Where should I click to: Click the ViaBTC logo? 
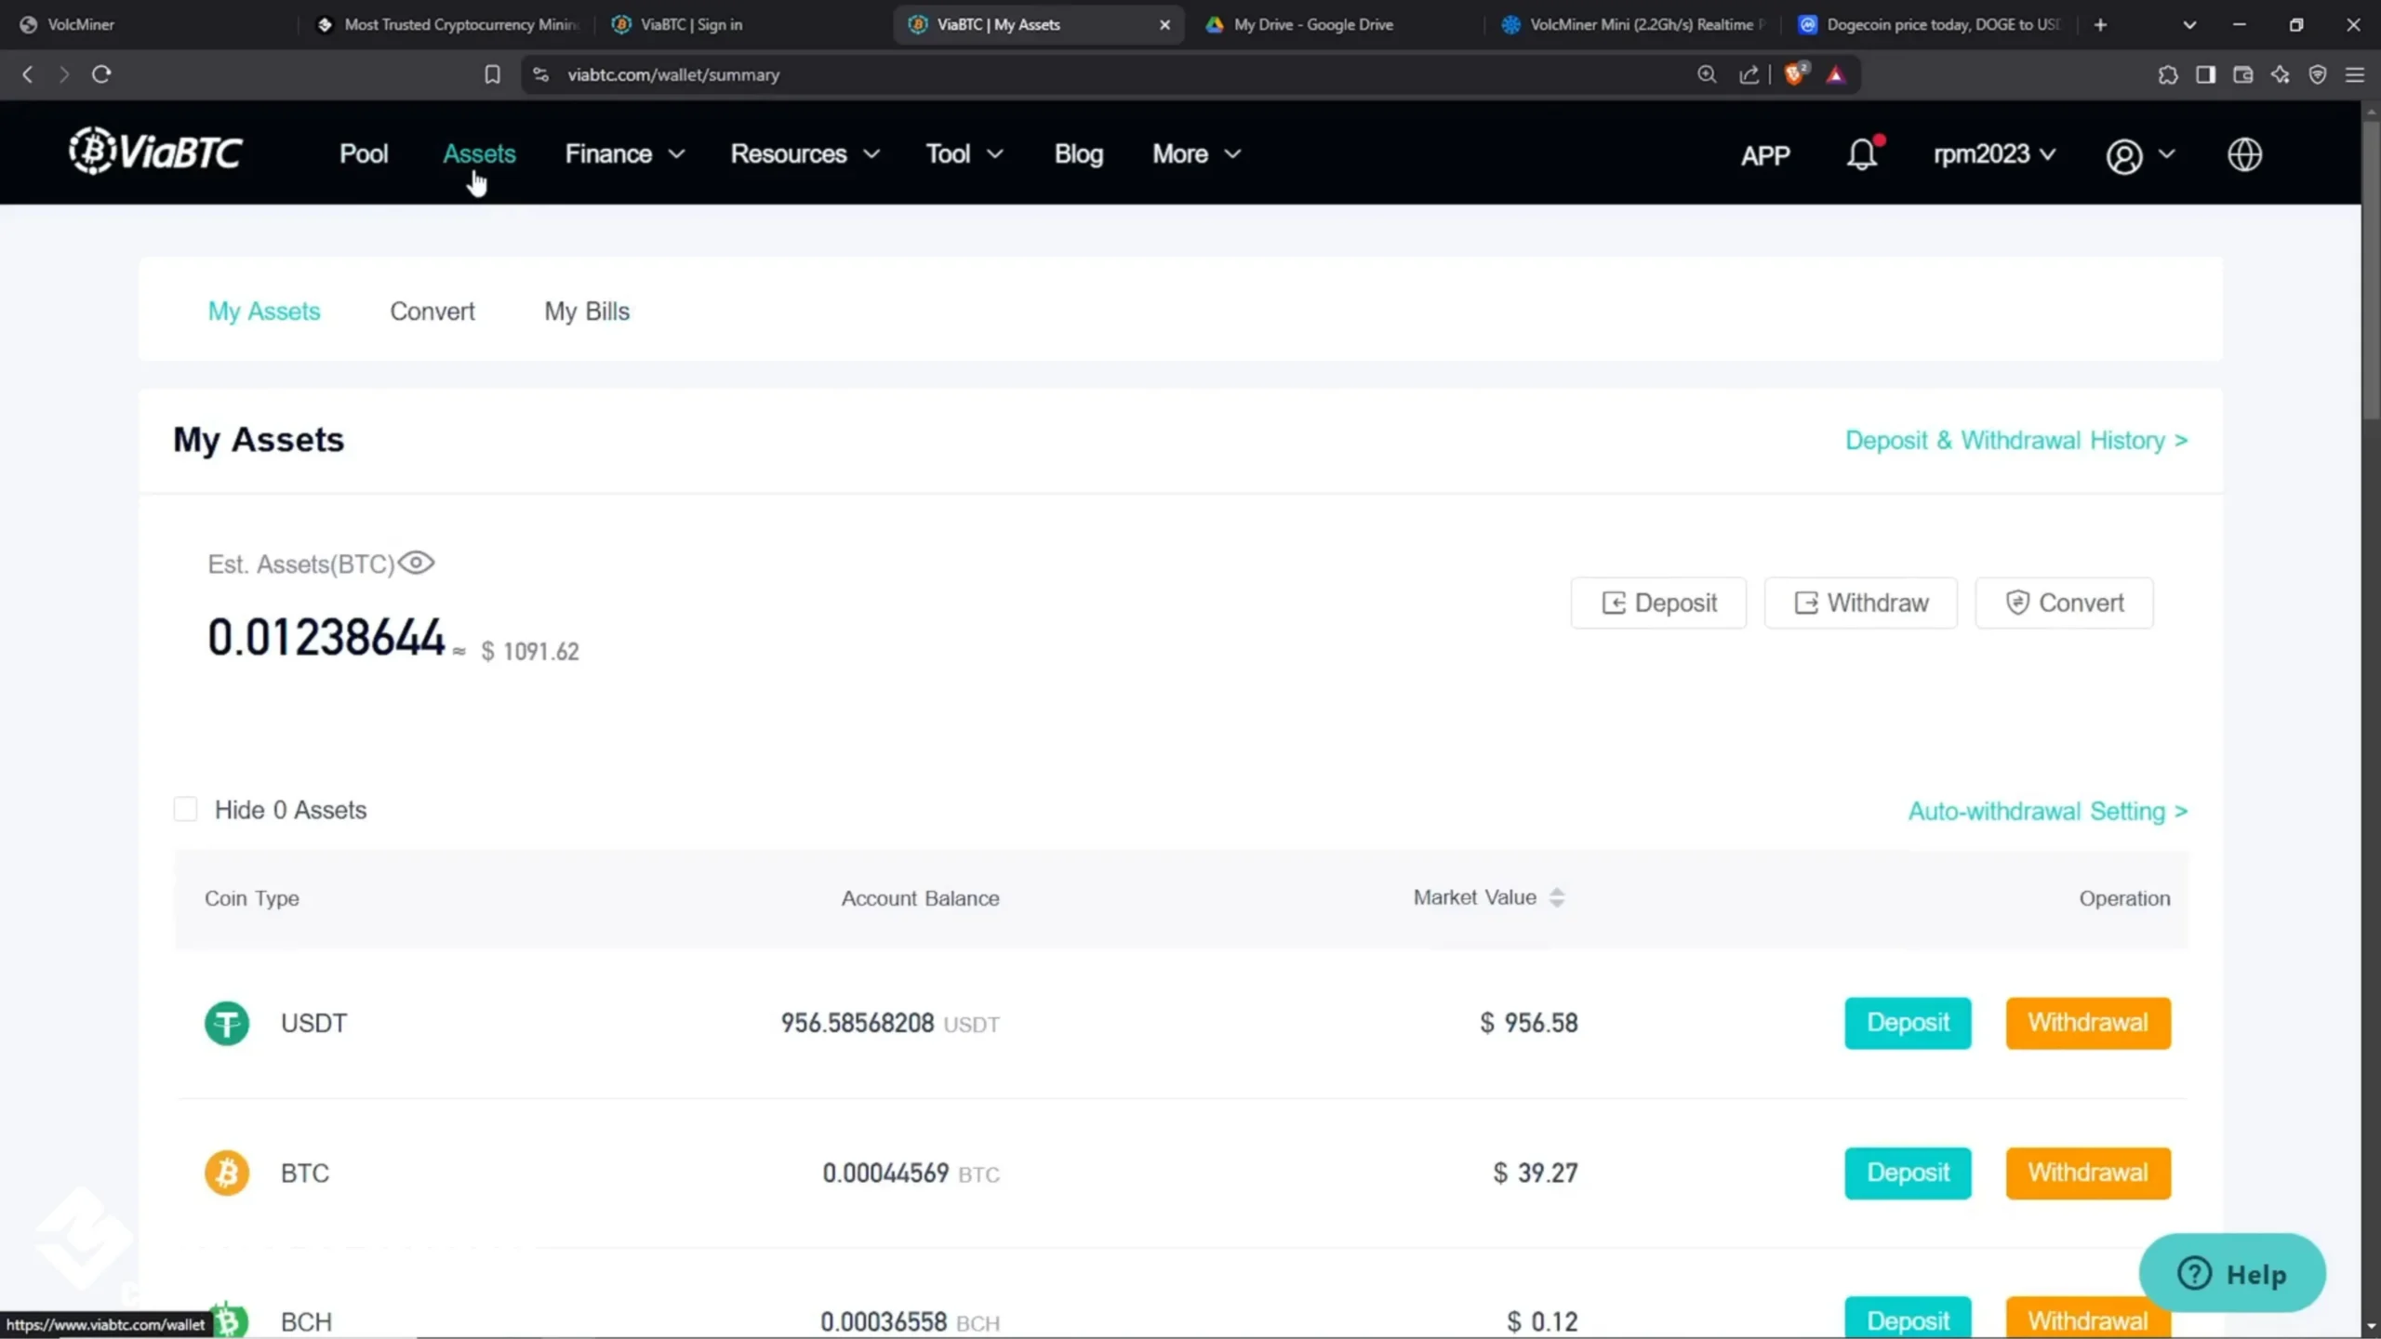click(x=155, y=152)
